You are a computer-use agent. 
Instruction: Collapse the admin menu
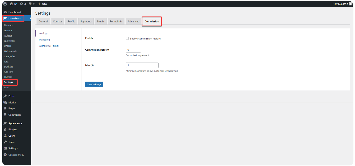[x=14, y=155]
